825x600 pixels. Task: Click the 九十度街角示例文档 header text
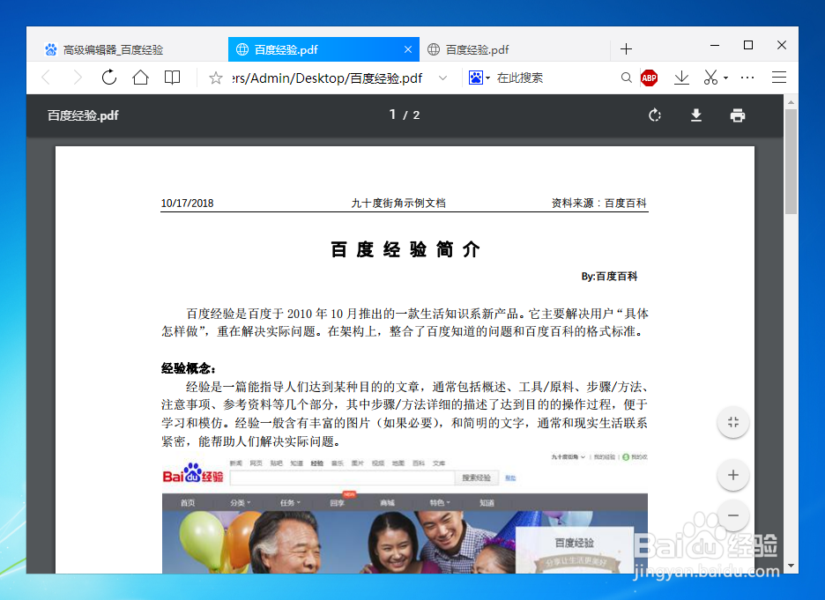coord(398,203)
